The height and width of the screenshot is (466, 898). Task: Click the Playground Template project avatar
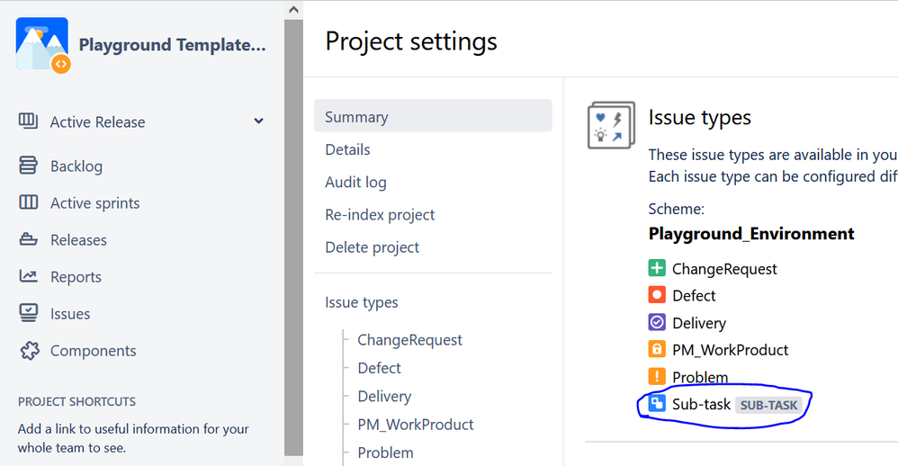tap(42, 44)
